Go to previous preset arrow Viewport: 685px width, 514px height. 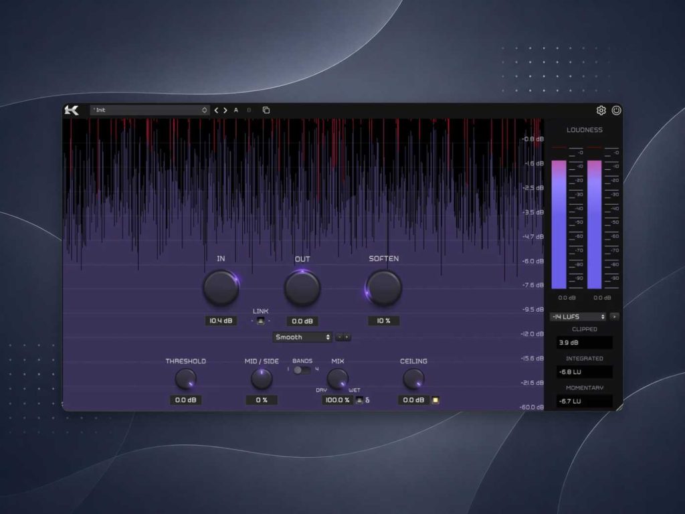[x=216, y=110]
